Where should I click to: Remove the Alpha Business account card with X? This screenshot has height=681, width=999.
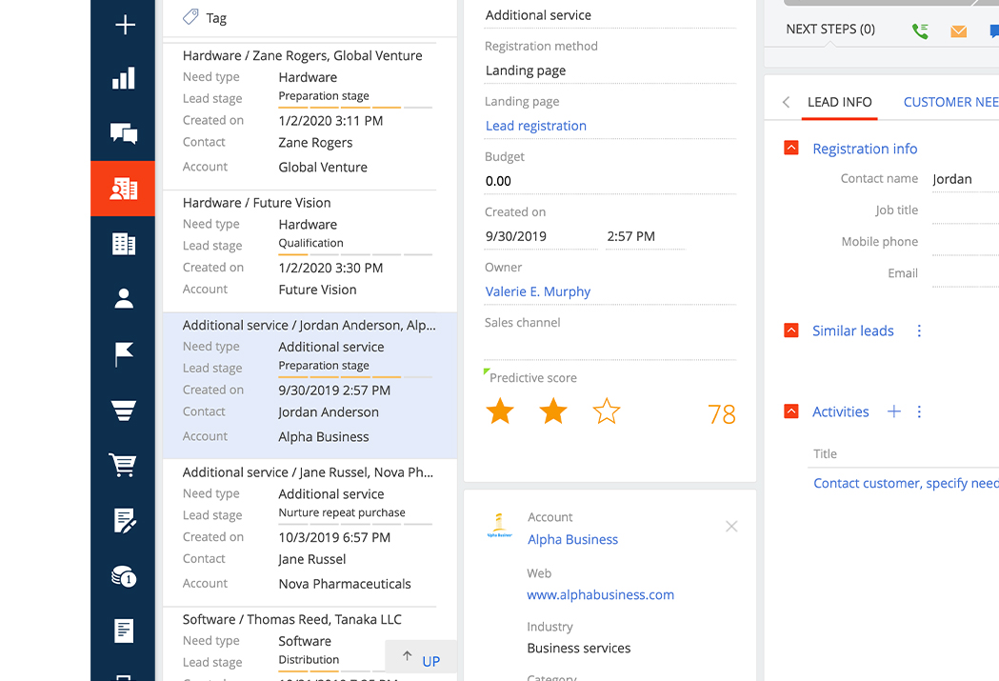click(731, 527)
